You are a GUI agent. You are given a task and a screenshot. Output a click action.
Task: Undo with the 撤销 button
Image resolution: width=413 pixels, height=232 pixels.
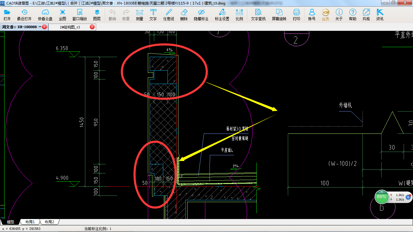click(x=112, y=15)
